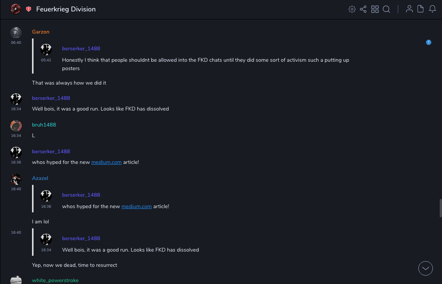Open the user profile icon

pyautogui.click(x=409, y=9)
